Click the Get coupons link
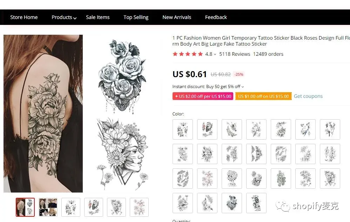This screenshot has height=222, width=350. click(308, 96)
